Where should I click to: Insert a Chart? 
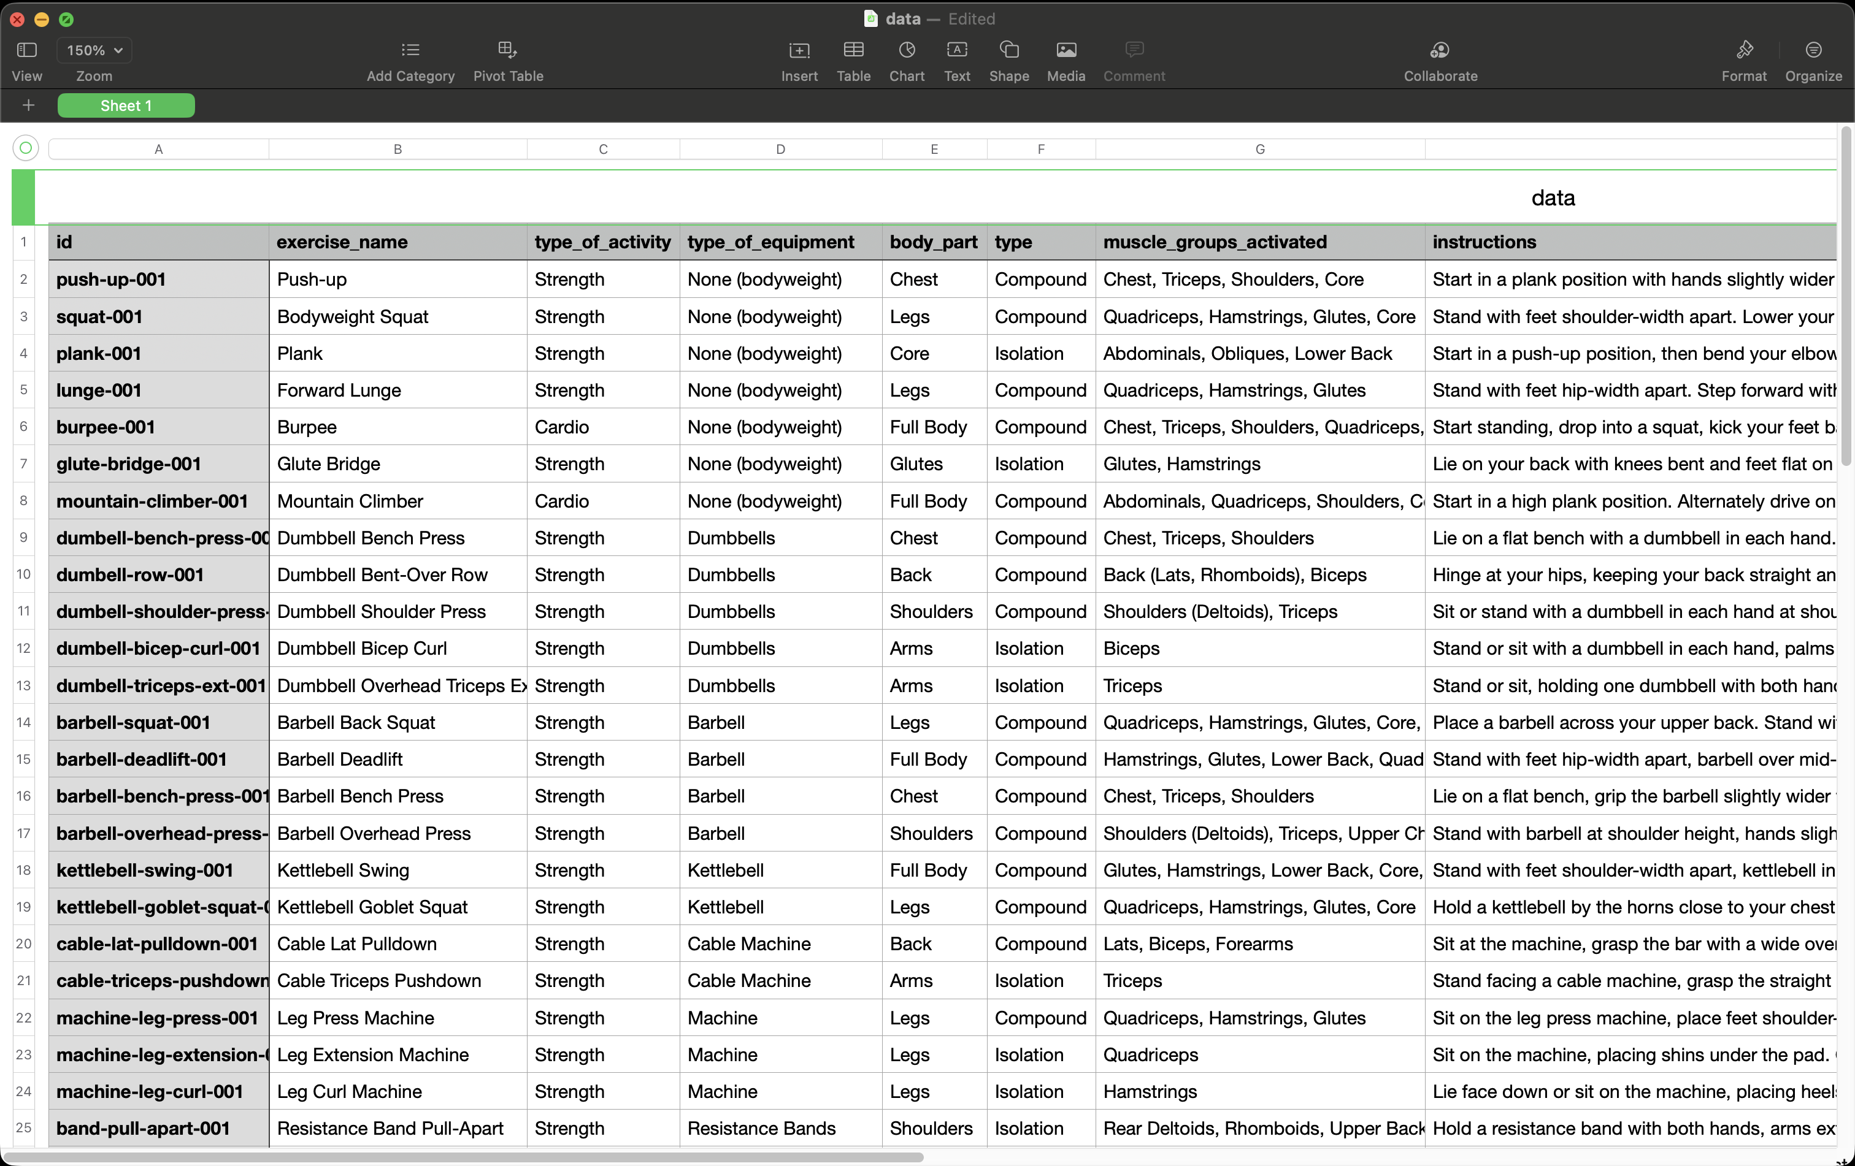[x=907, y=50]
